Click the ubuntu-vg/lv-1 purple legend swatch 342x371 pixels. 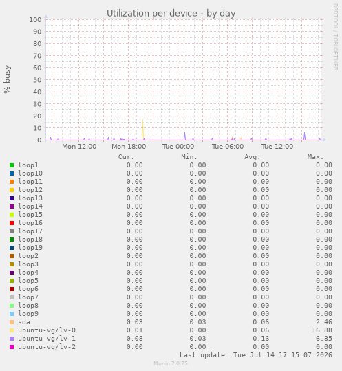(12, 339)
